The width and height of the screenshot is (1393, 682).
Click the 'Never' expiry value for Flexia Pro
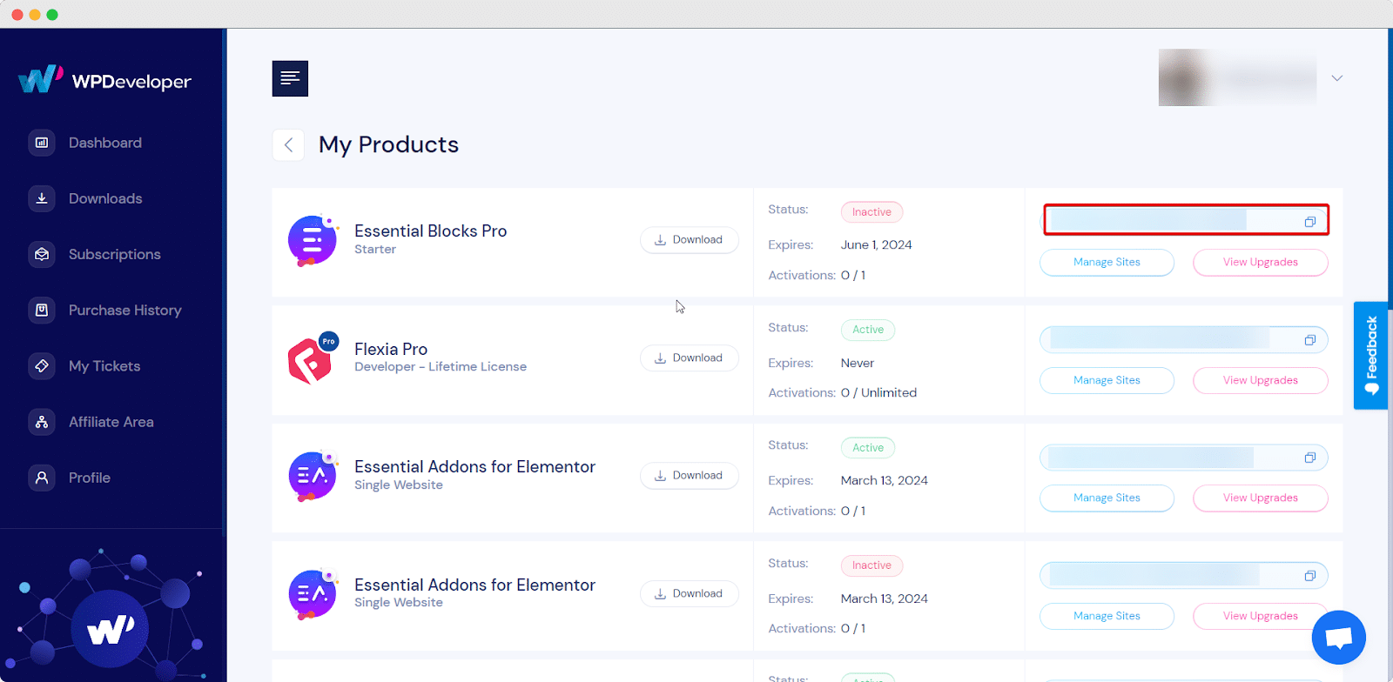pos(858,364)
